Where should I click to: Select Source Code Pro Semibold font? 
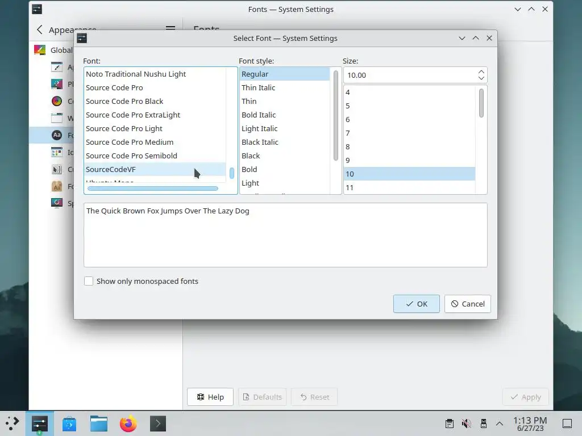[155, 156]
